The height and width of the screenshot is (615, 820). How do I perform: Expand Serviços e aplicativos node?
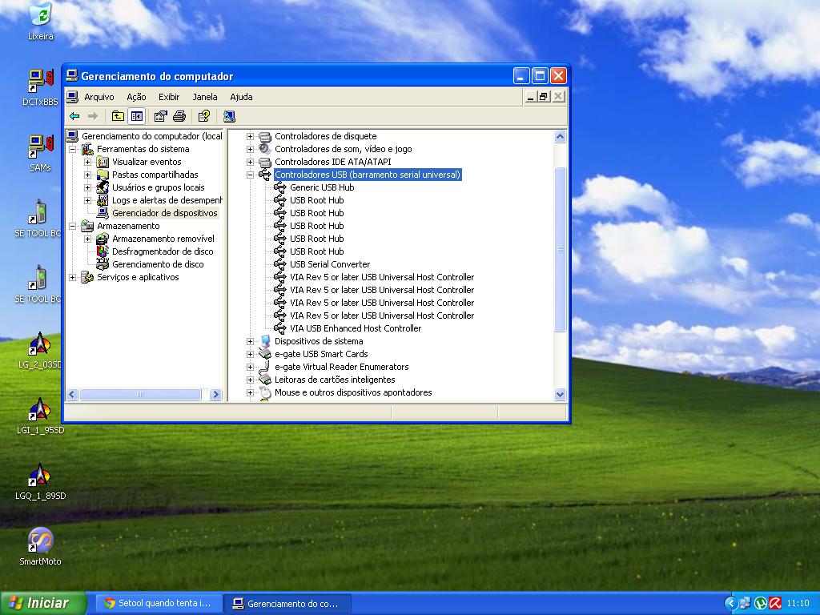pos(72,277)
